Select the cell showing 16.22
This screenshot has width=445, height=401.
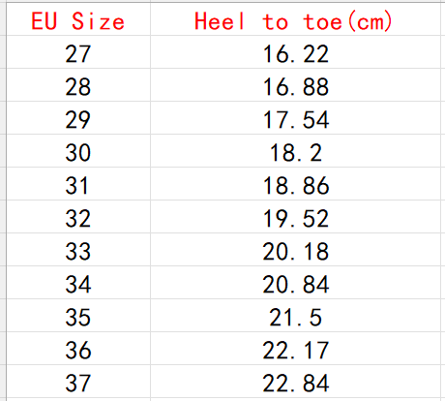pyautogui.click(x=295, y=52)
